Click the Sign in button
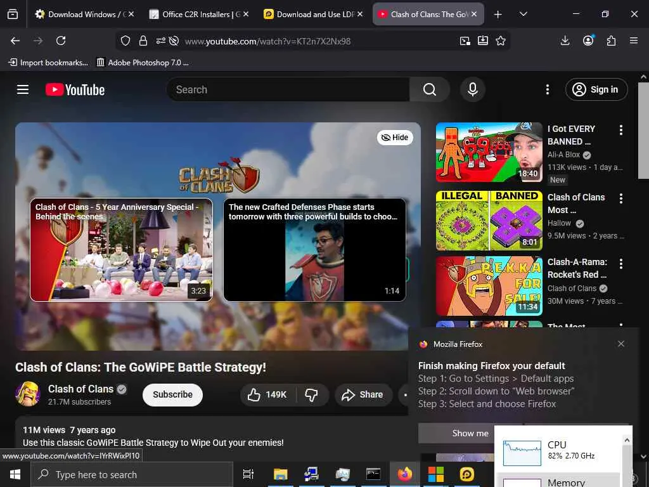This screenshot has width=649, height=487. click(x=596, y=89)
